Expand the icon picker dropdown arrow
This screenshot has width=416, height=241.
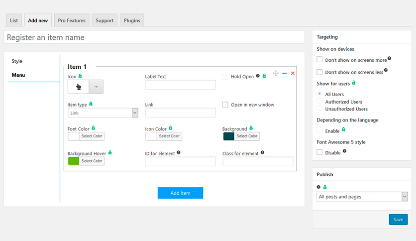point(96,87)
